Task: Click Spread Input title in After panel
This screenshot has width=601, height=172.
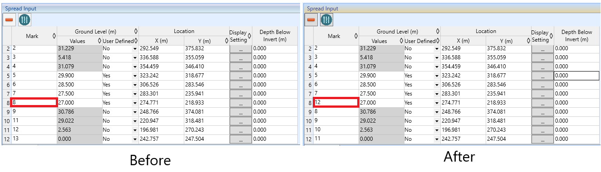Action: 323,8
